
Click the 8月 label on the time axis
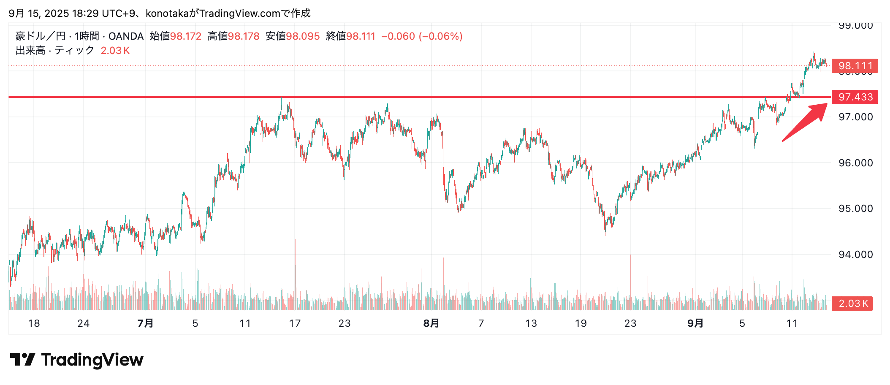point(431,323)
